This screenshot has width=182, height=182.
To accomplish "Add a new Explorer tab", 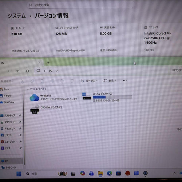I will pyautogui.click(x=48, y=63).
